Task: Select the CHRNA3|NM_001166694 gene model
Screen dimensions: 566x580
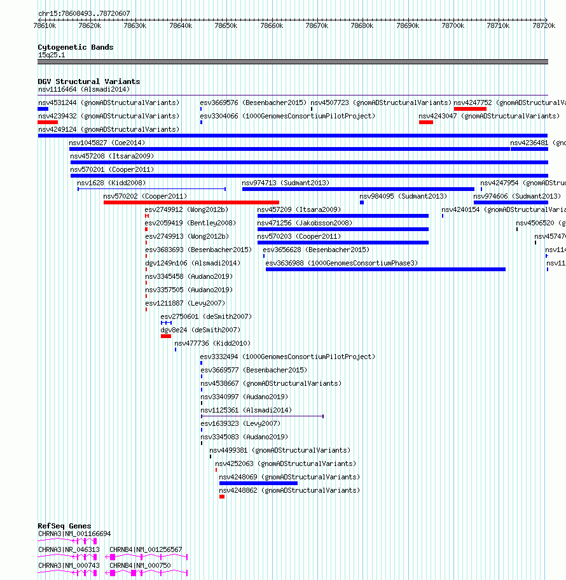Action: point(67,541)
